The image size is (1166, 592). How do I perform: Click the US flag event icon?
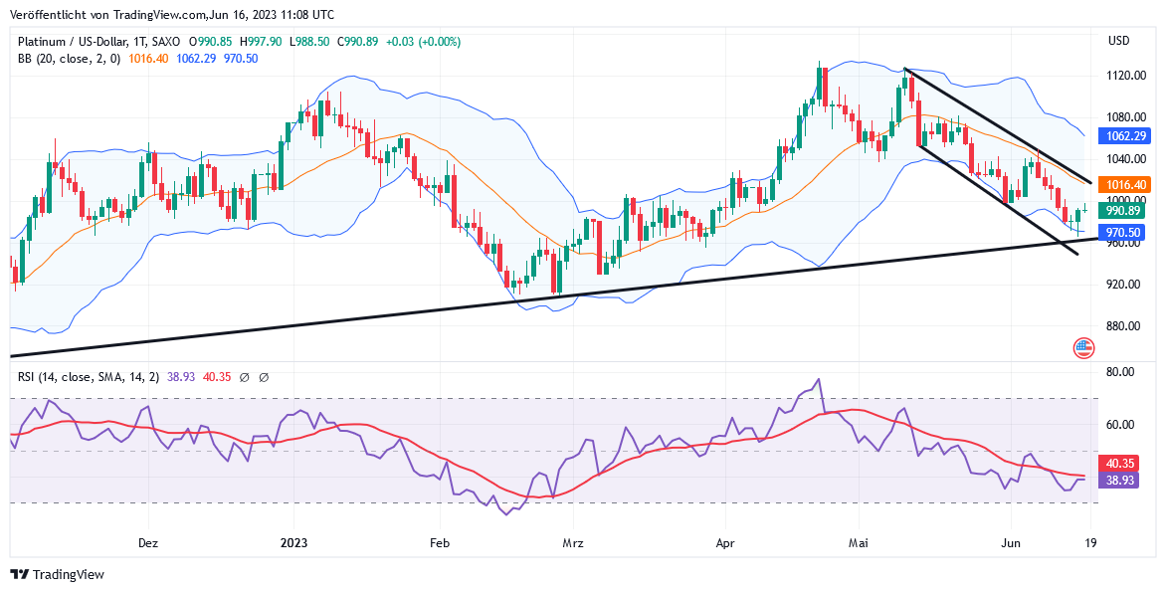coord(1083,347)
